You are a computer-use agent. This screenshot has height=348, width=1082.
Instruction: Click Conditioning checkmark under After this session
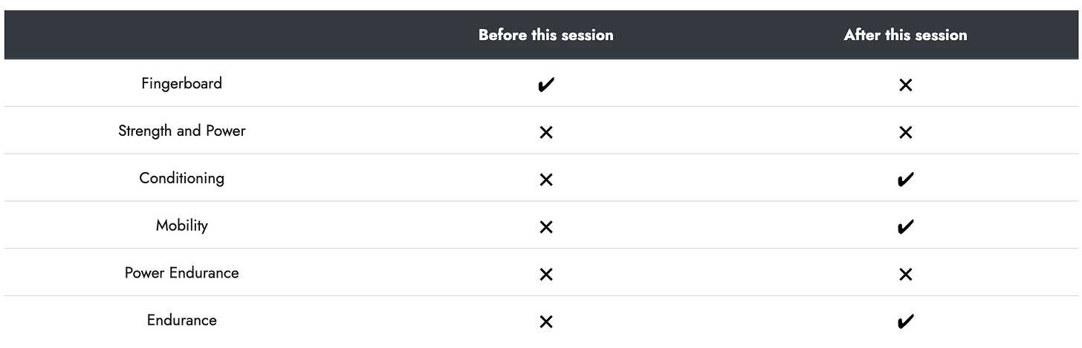click(905, 180)
